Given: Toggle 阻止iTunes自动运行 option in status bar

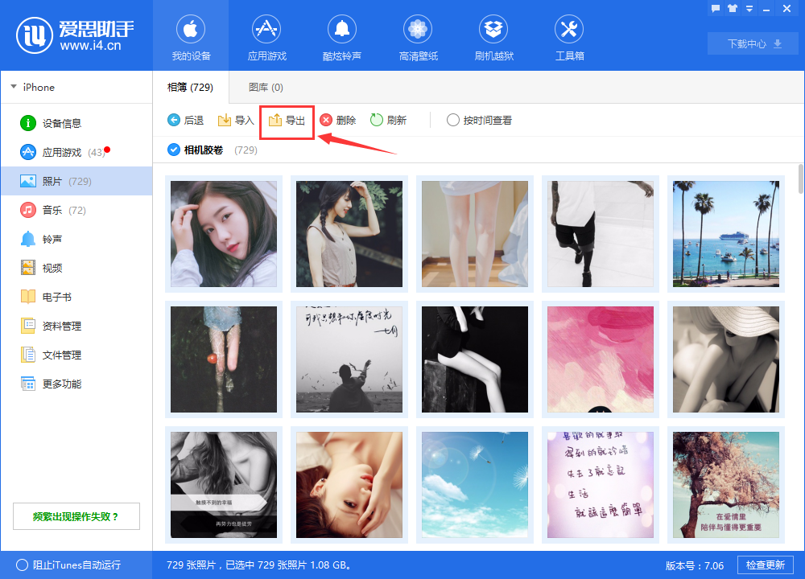Looking at the screenshot, I should click(x=23, y=565).
